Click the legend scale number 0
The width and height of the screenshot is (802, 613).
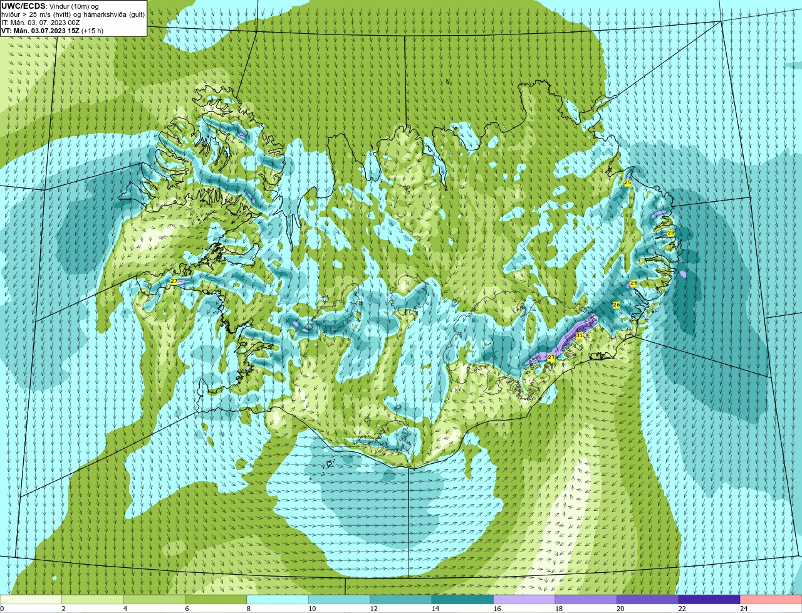click(x=3, y=609)
